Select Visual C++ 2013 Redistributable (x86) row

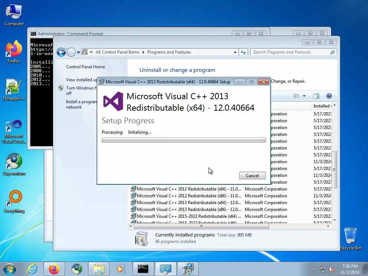click(x=231, y=210)
